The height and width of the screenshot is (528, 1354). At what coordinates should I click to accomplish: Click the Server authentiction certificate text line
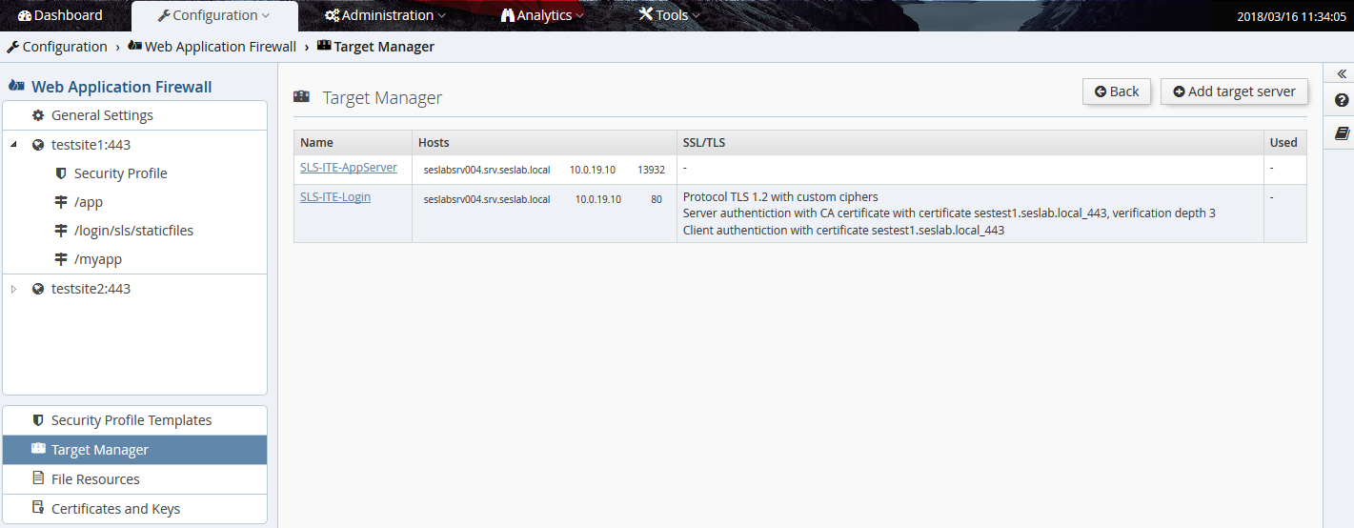click(x=949, y=213)
